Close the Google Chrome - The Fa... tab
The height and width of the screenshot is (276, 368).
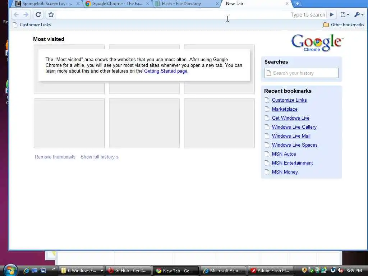tap(148, 4)
